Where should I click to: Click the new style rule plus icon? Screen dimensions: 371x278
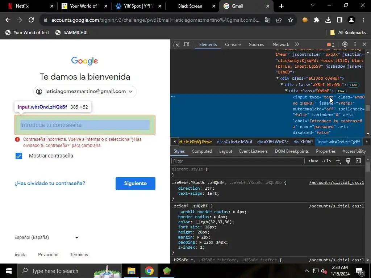338,161
